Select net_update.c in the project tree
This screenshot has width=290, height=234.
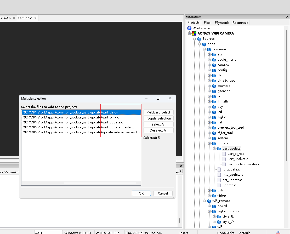tap(232, 180)
